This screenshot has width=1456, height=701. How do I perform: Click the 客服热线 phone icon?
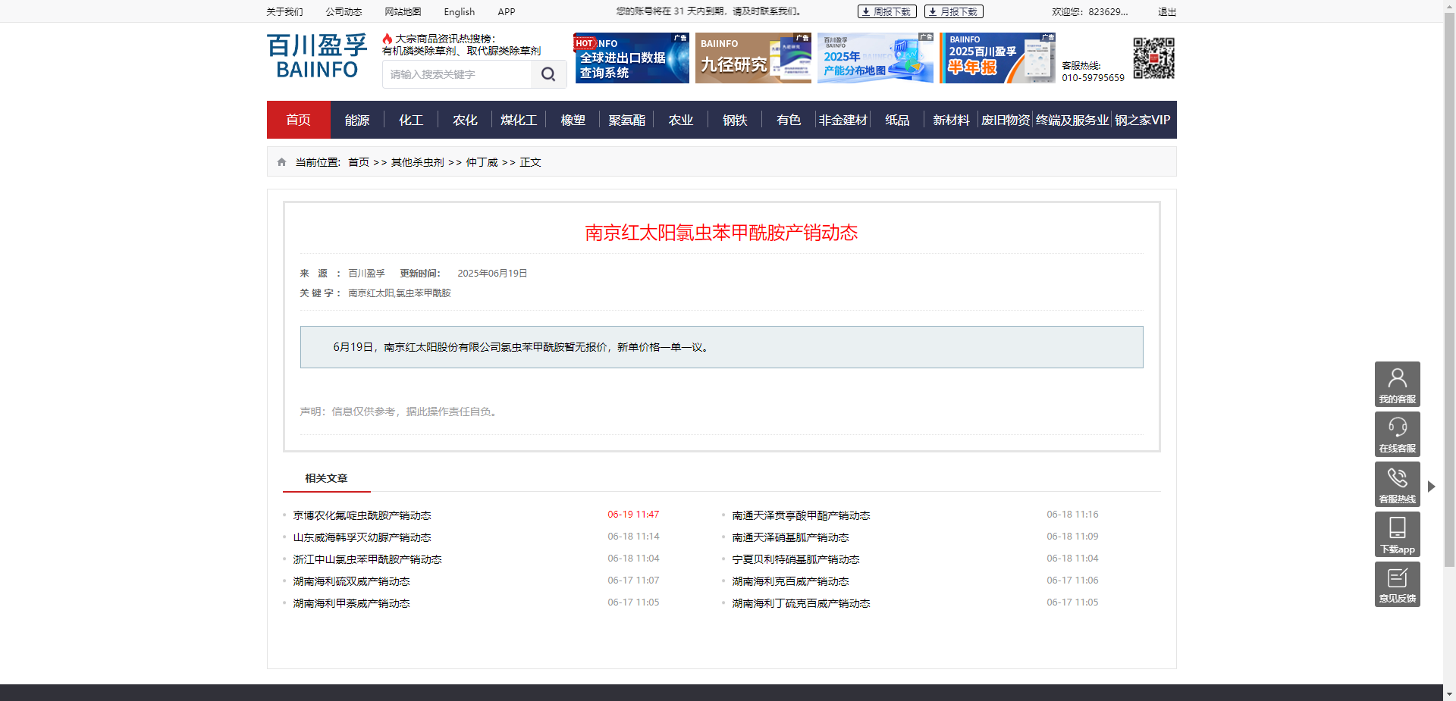[x=1397, y=484]
